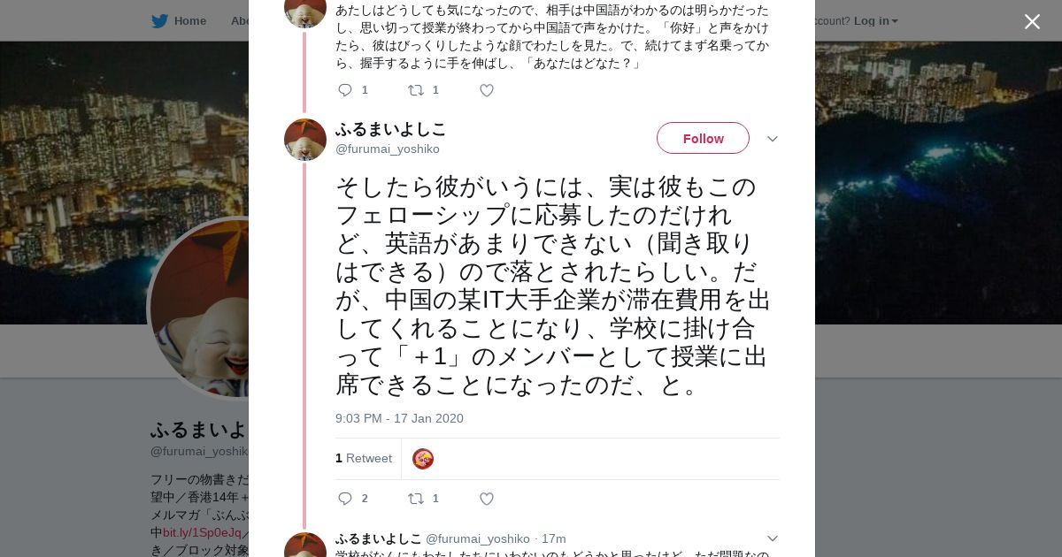Image resolution: width=1062 pixels, height=557 pixels.
Task: Click the @furumai_yoshiko handle under the author name
Action: click(x=387, y=149)
